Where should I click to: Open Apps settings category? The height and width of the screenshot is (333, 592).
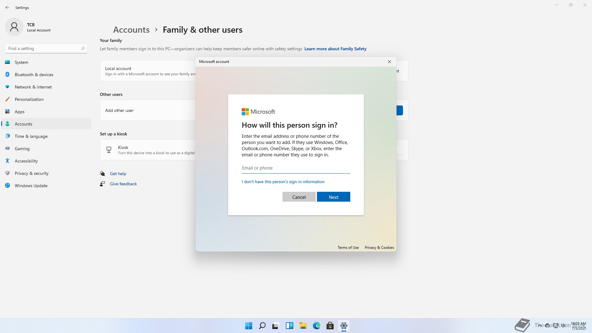coord(46,112)
